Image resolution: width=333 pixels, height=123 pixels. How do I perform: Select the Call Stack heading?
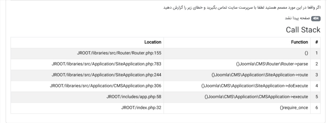click(303, 30)
